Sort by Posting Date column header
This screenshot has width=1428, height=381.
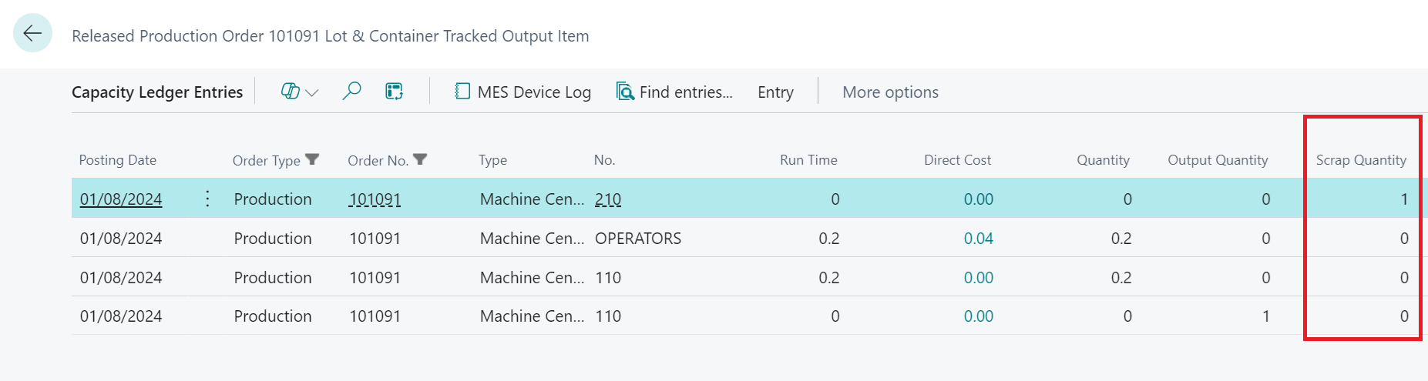tap(117, 160)
